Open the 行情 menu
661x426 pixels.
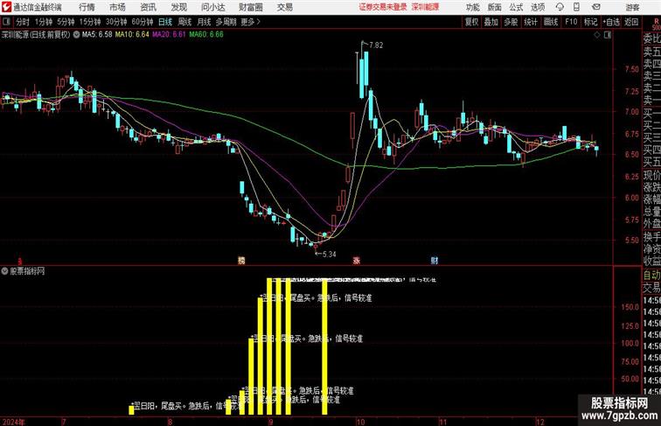click(x=87, y=7)
